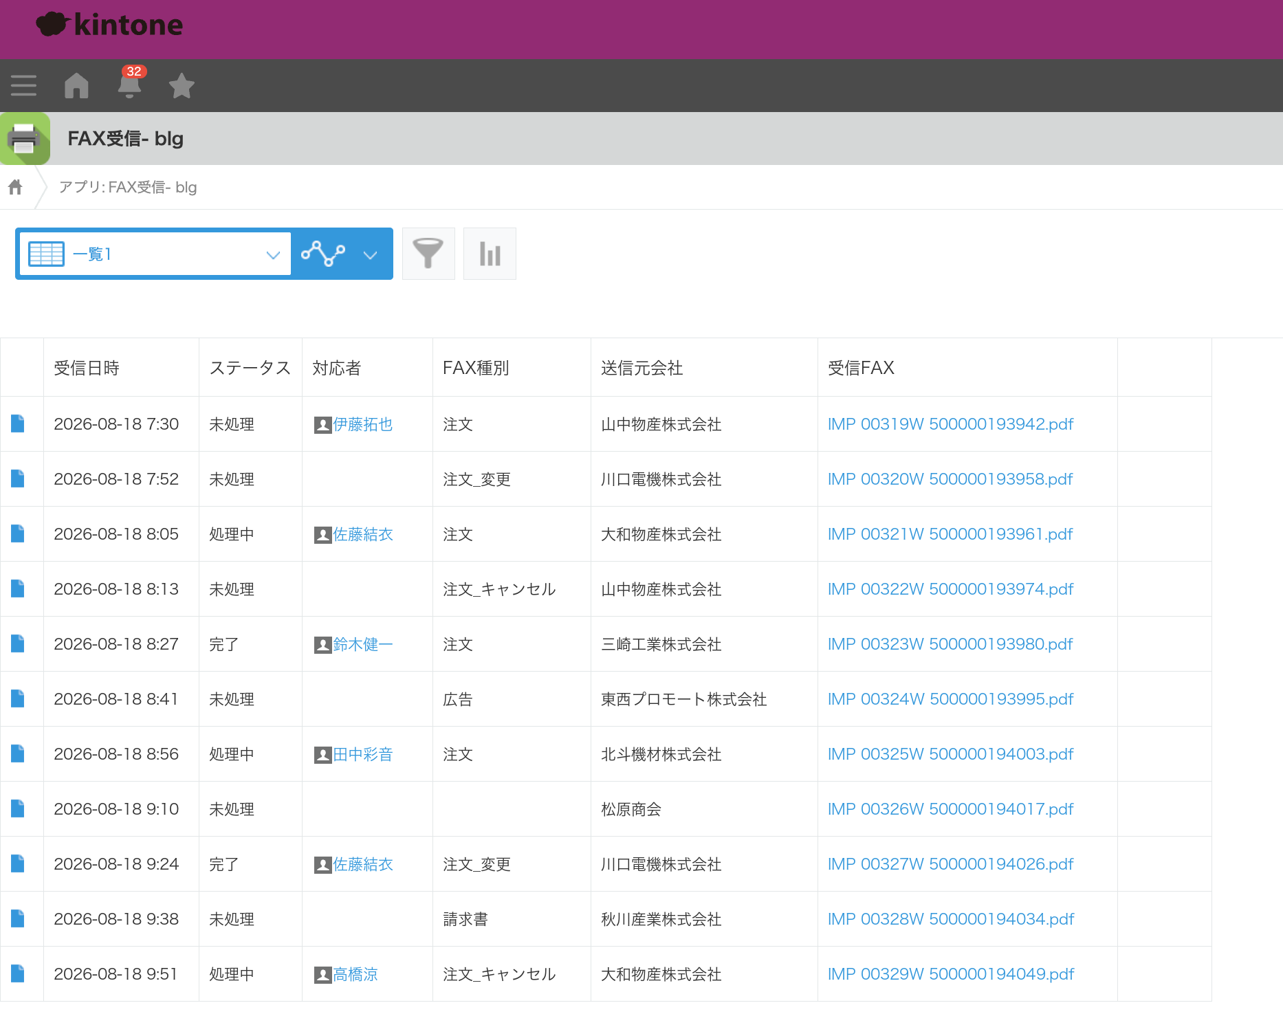
Task: Select the 東西プロモート株式会社 cell
Action: pos(704,698)
